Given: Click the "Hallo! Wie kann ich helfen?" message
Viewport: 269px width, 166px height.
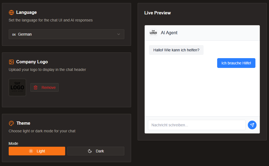Looking at the screenshot, I should [176, 50].
